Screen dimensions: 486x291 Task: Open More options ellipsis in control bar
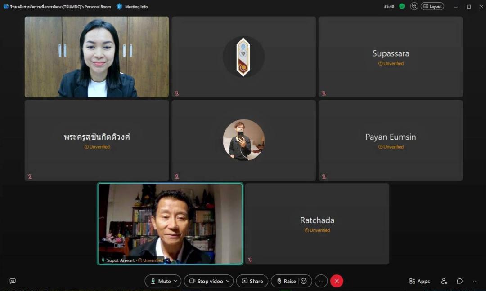[321, 281]
